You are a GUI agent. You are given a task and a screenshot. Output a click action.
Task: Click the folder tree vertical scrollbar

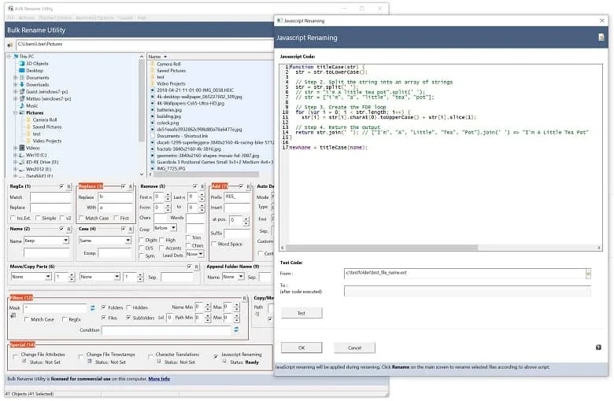point(142,101)
